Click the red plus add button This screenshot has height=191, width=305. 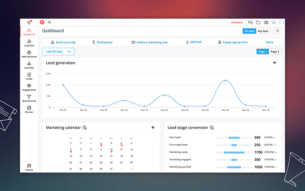[x=42, y=22]
